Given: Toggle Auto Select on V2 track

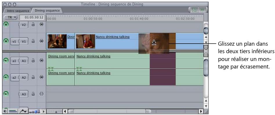Looking at the screenshot, I should [x=41, y=25].
